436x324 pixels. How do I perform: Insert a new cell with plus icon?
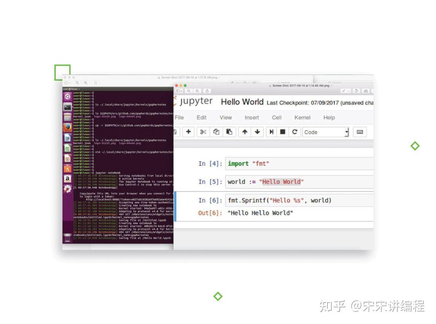coord(189,132)
